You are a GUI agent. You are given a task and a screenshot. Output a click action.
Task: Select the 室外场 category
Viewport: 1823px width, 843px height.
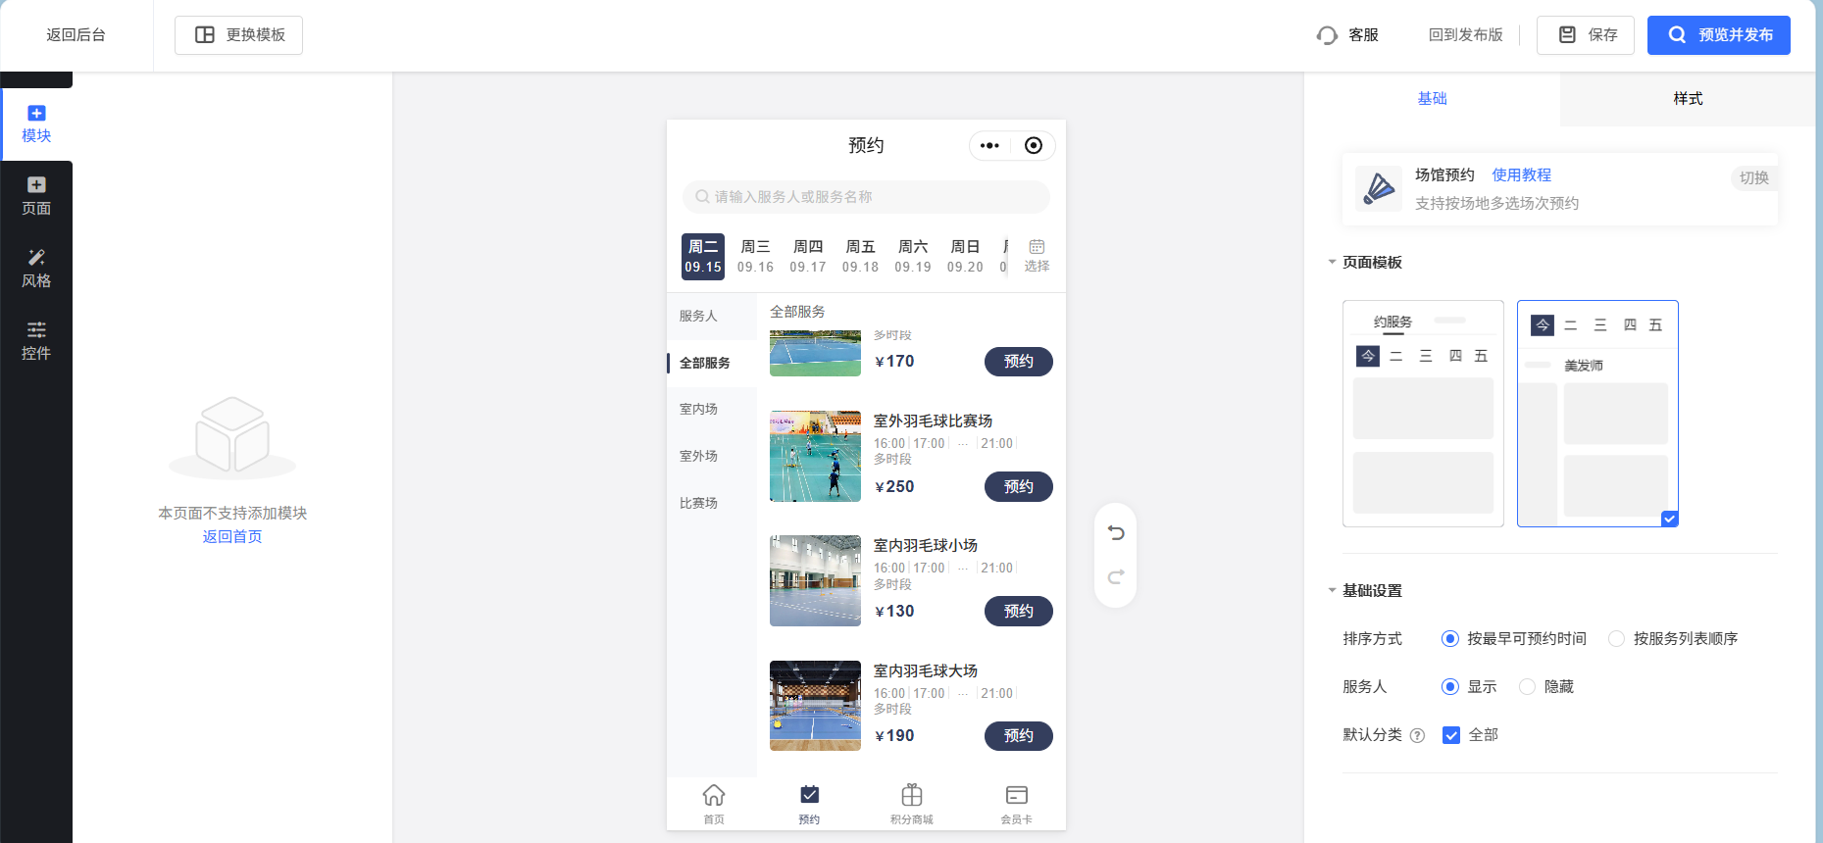712,457
